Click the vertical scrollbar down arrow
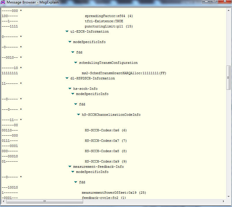Image resolution: width=232 pixels, height=207 pixels. [x=229, y=197]
